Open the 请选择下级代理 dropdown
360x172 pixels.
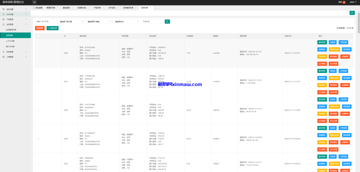[x=71, y=21]
